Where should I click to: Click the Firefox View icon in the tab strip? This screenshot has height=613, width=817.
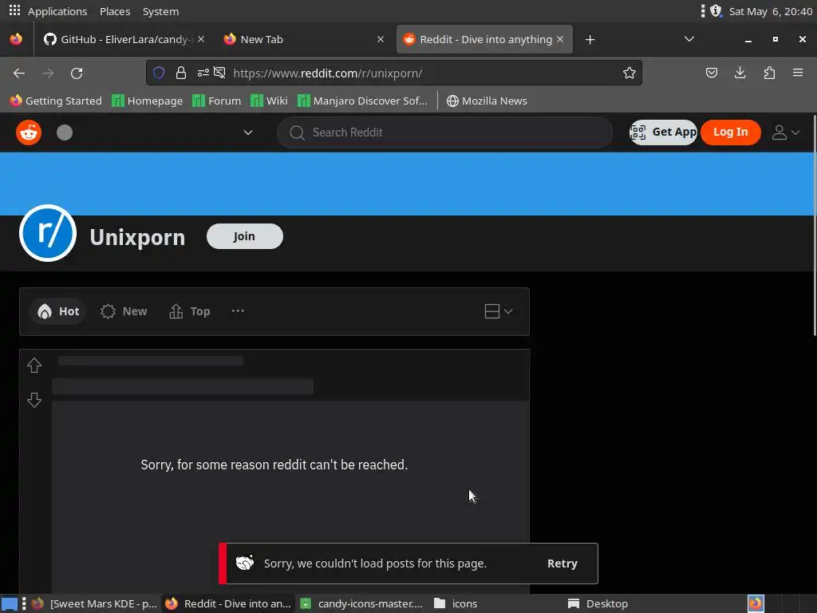tap(16, 39)
